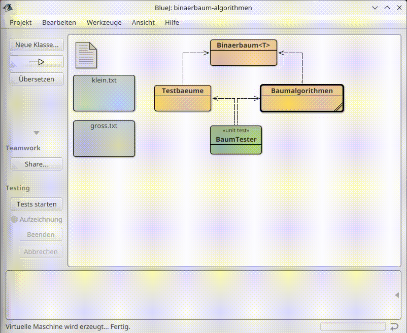Viewport: 407px width, 333px height.
Task: Click the Share button under Teamwork
Action: pyautogui.click(x=37, y=164)
